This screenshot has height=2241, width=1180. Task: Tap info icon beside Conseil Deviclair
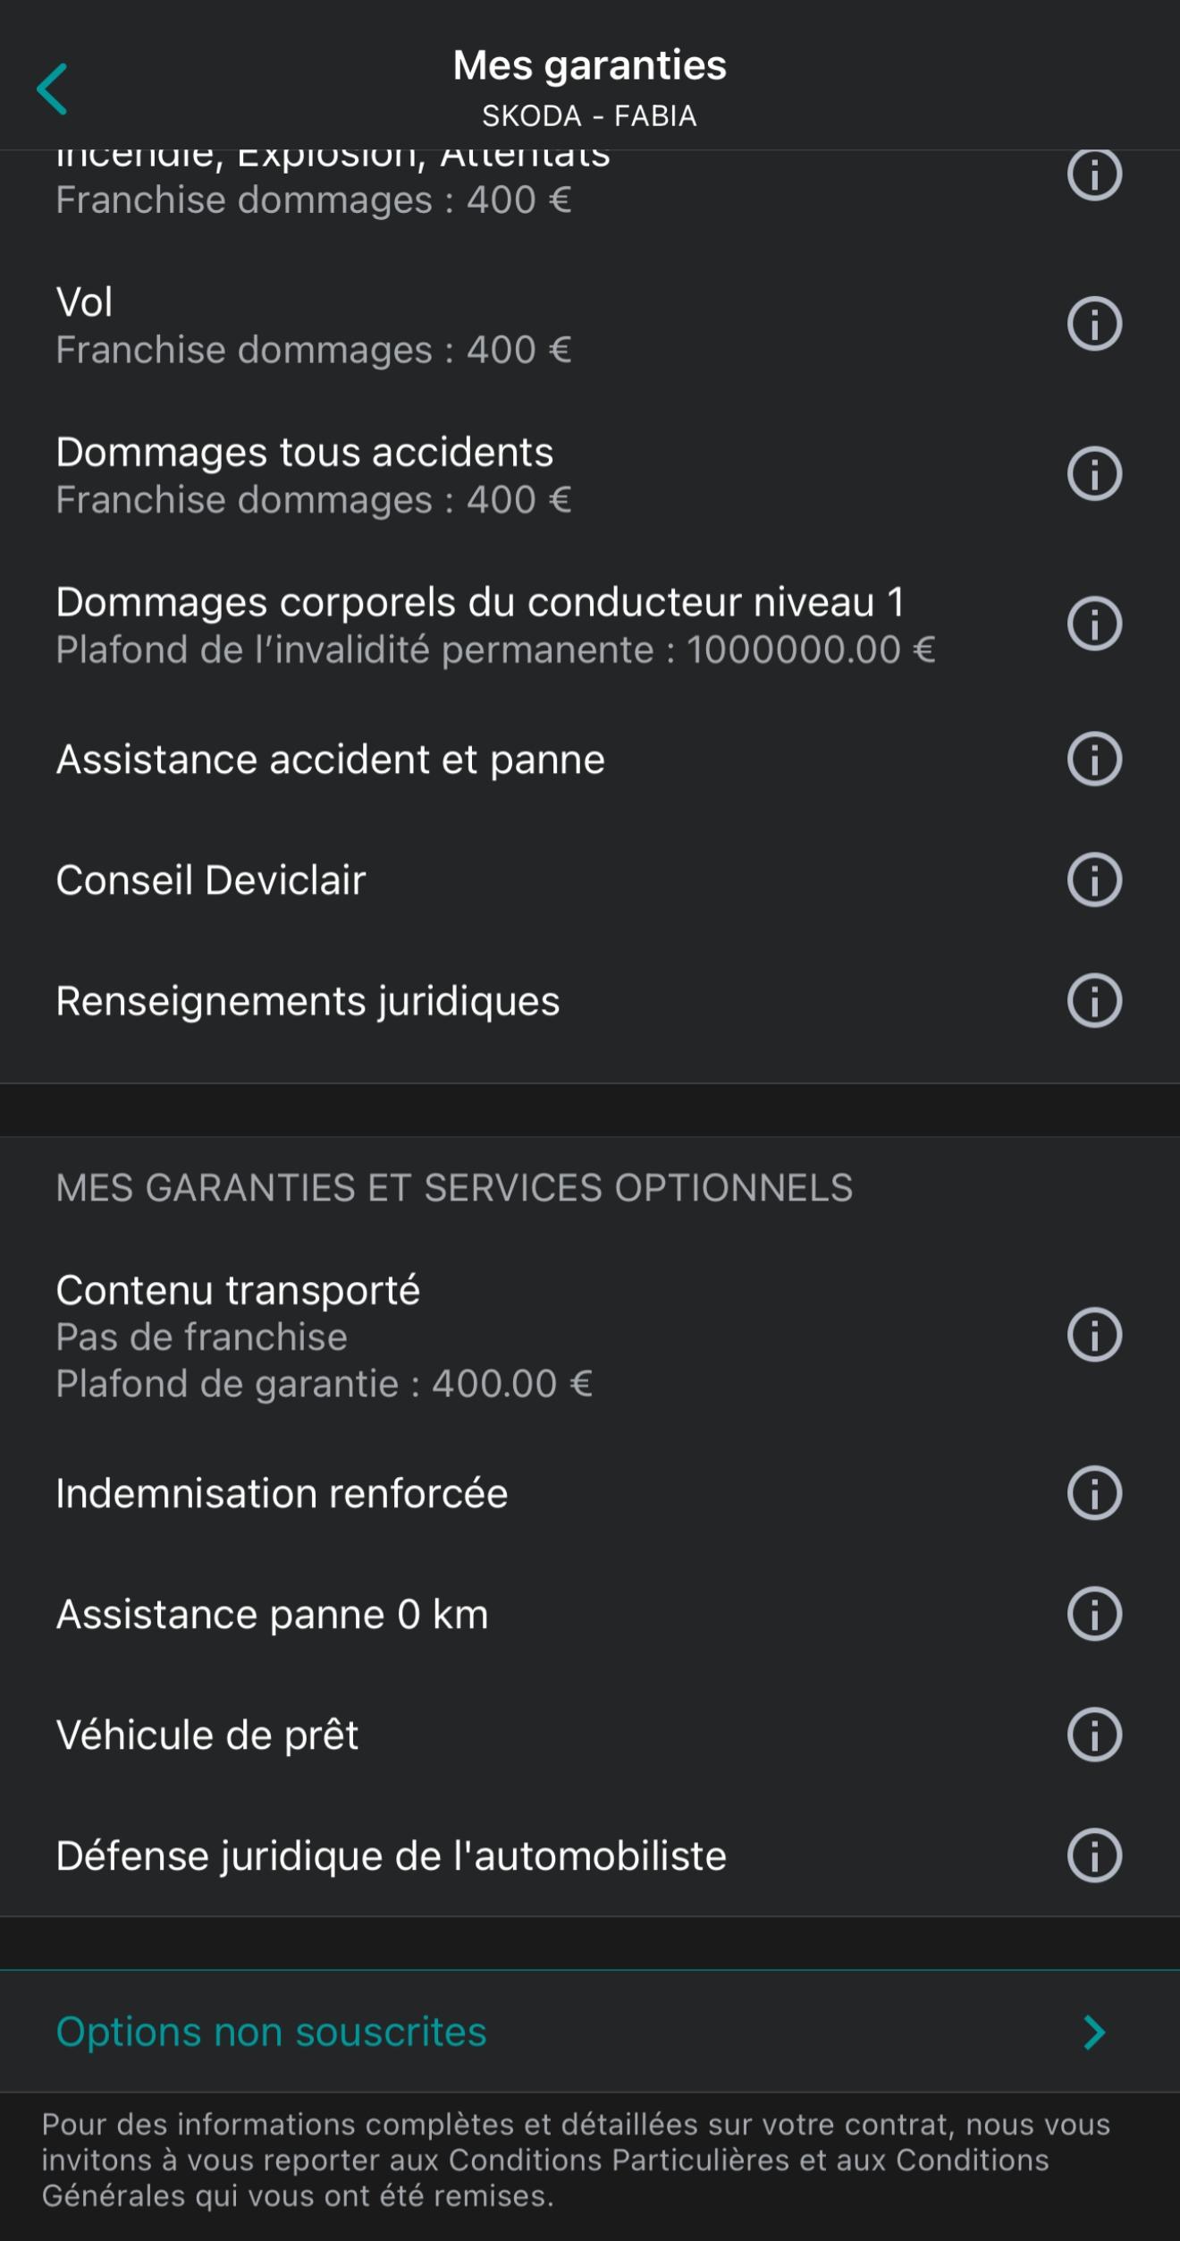(1094, 880)
